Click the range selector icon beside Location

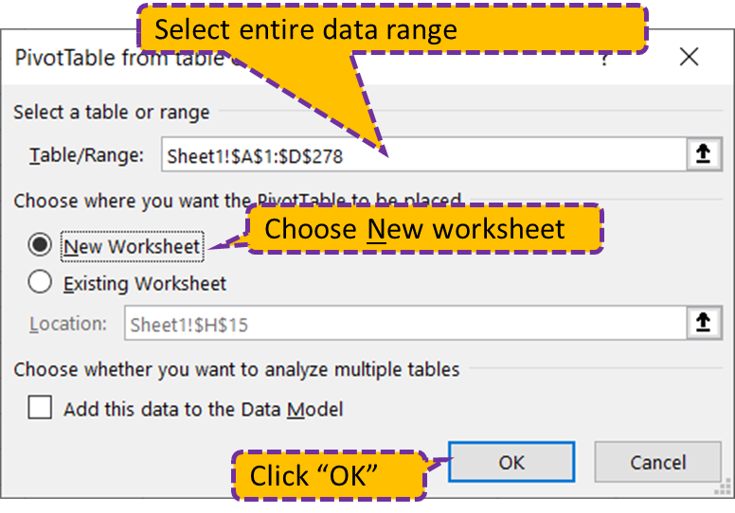point(702,324)
